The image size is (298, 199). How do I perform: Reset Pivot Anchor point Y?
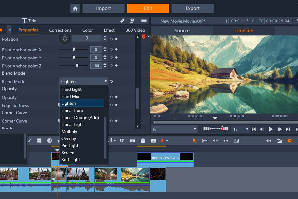[111, 58]
